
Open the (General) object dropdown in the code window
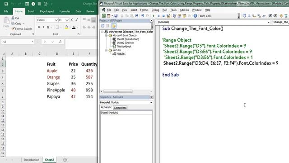[x=269, y=22]
